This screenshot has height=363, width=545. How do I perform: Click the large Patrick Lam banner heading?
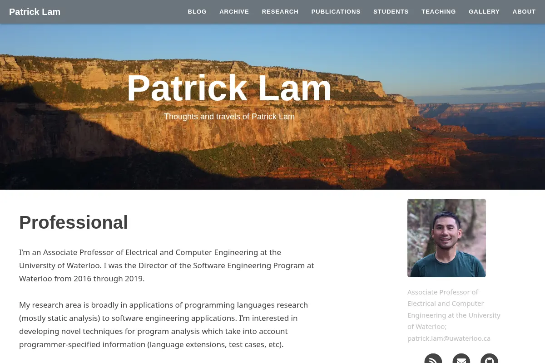pos(229,88)
